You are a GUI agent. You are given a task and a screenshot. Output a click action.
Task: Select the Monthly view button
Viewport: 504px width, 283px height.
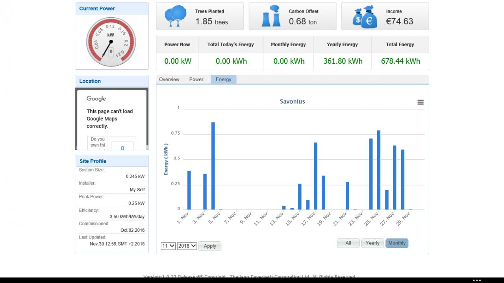pyautogui.click(x=397, y=243)
